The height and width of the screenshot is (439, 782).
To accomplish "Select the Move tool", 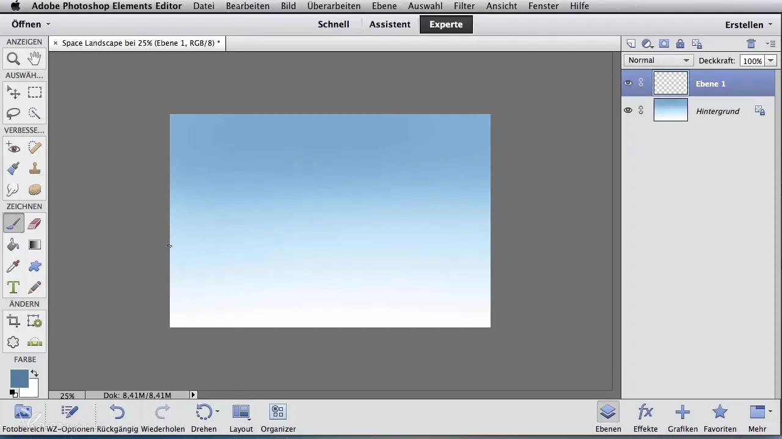I will click(x=13, y=93).
